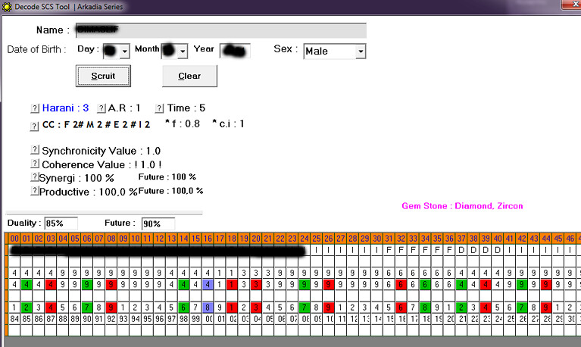Open the help icon beside Synchronicity Value

tap(34, 150)
